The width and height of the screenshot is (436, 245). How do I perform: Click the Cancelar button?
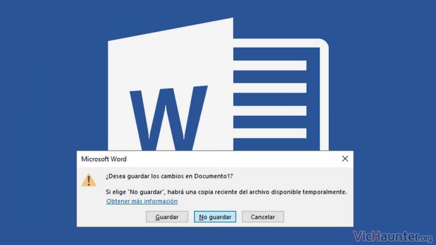[263, 217]
